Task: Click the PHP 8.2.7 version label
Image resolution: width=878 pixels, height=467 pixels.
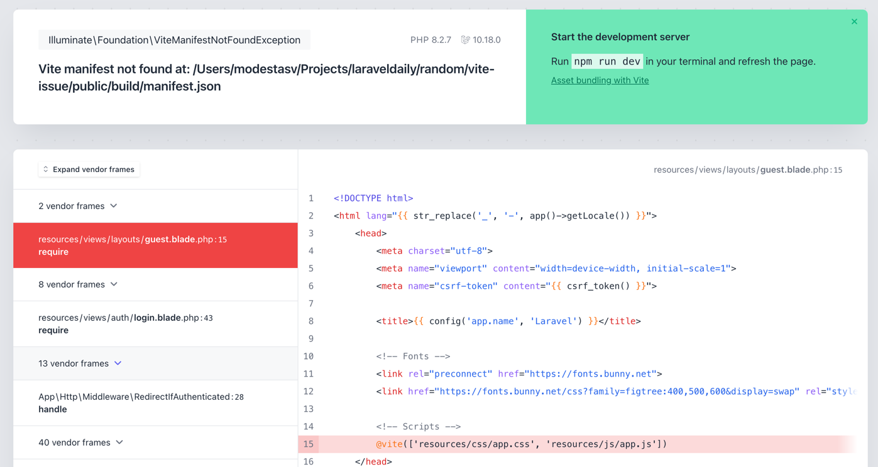Action: [x=431, y=40]
